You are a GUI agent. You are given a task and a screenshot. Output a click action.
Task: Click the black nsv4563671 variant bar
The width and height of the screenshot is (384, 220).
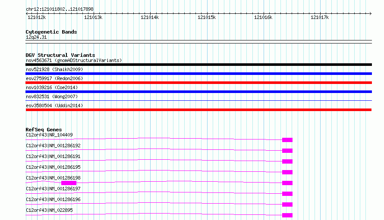coord(198,65)
